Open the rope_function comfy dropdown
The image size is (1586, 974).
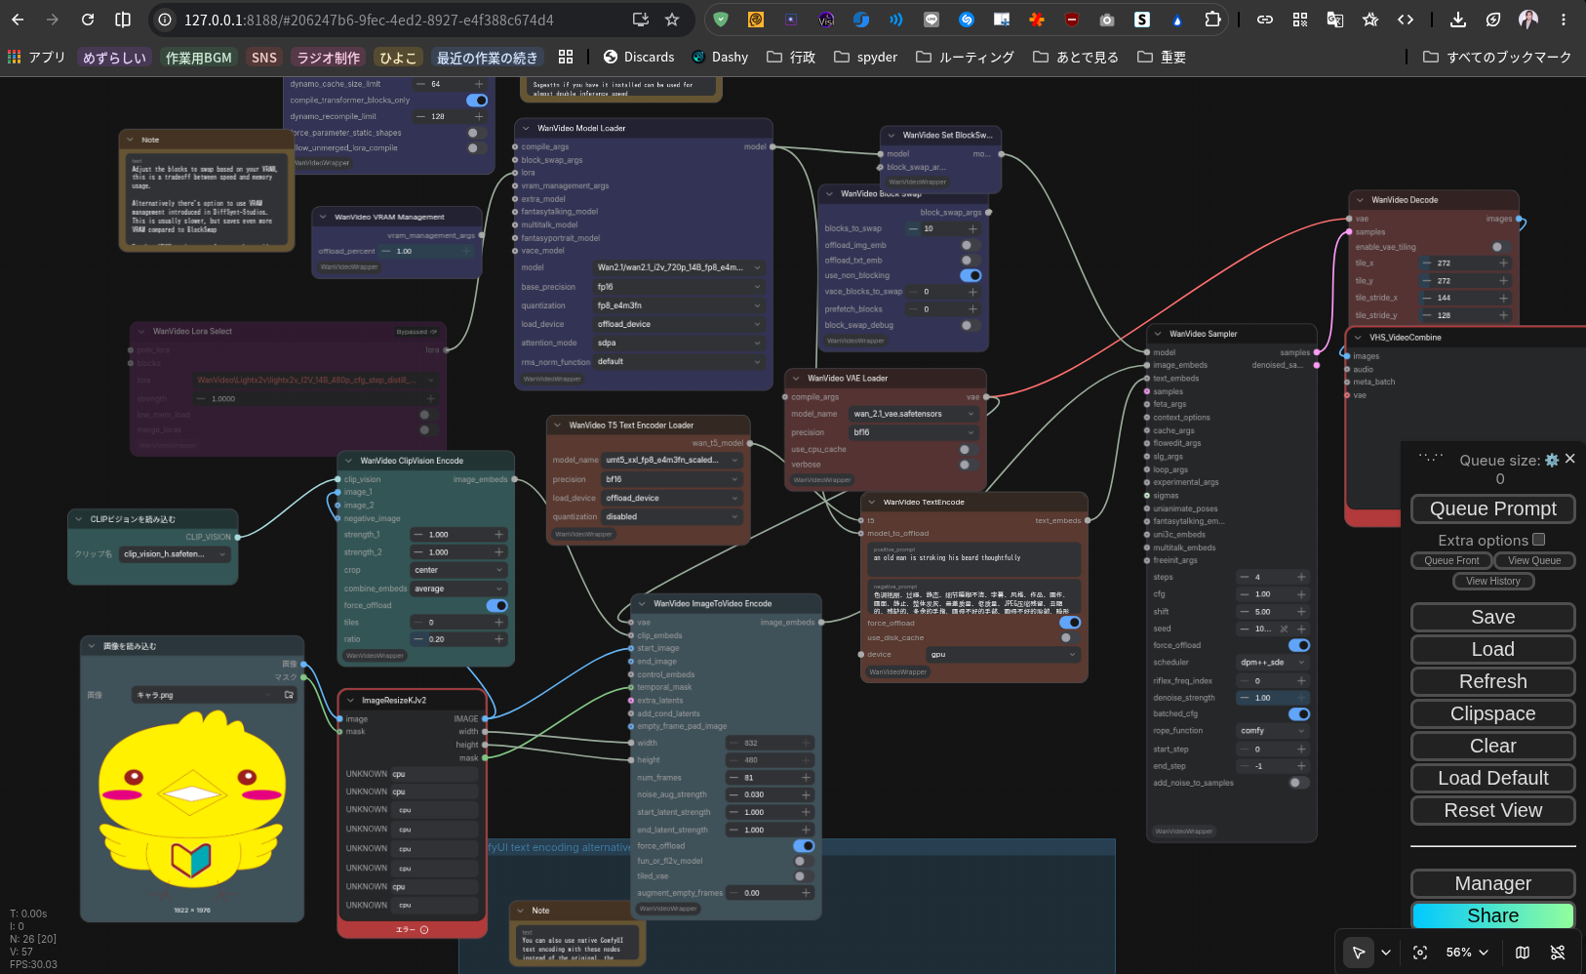point(1272,731)
